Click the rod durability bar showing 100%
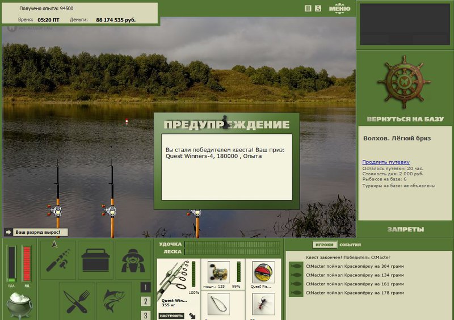The image size is (454, 320). click(x=194, y=275)
